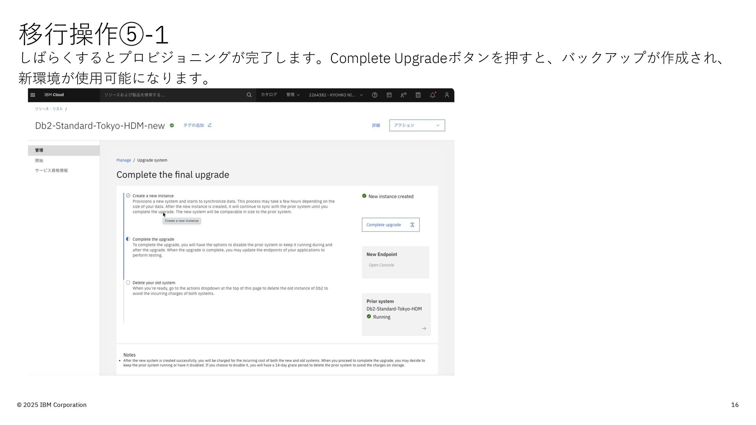756x425 pixels.
Task: Click the search magnifier icon
Action: pyautogui.click(x=249, y=95)
